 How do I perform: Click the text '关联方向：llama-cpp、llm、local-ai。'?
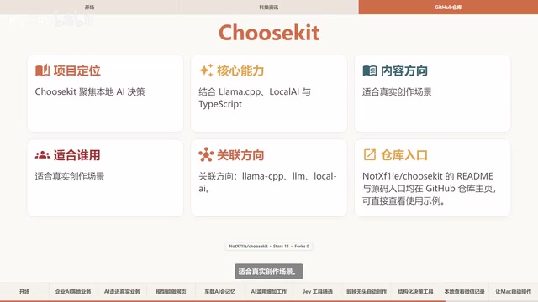[x=267, y=182]
